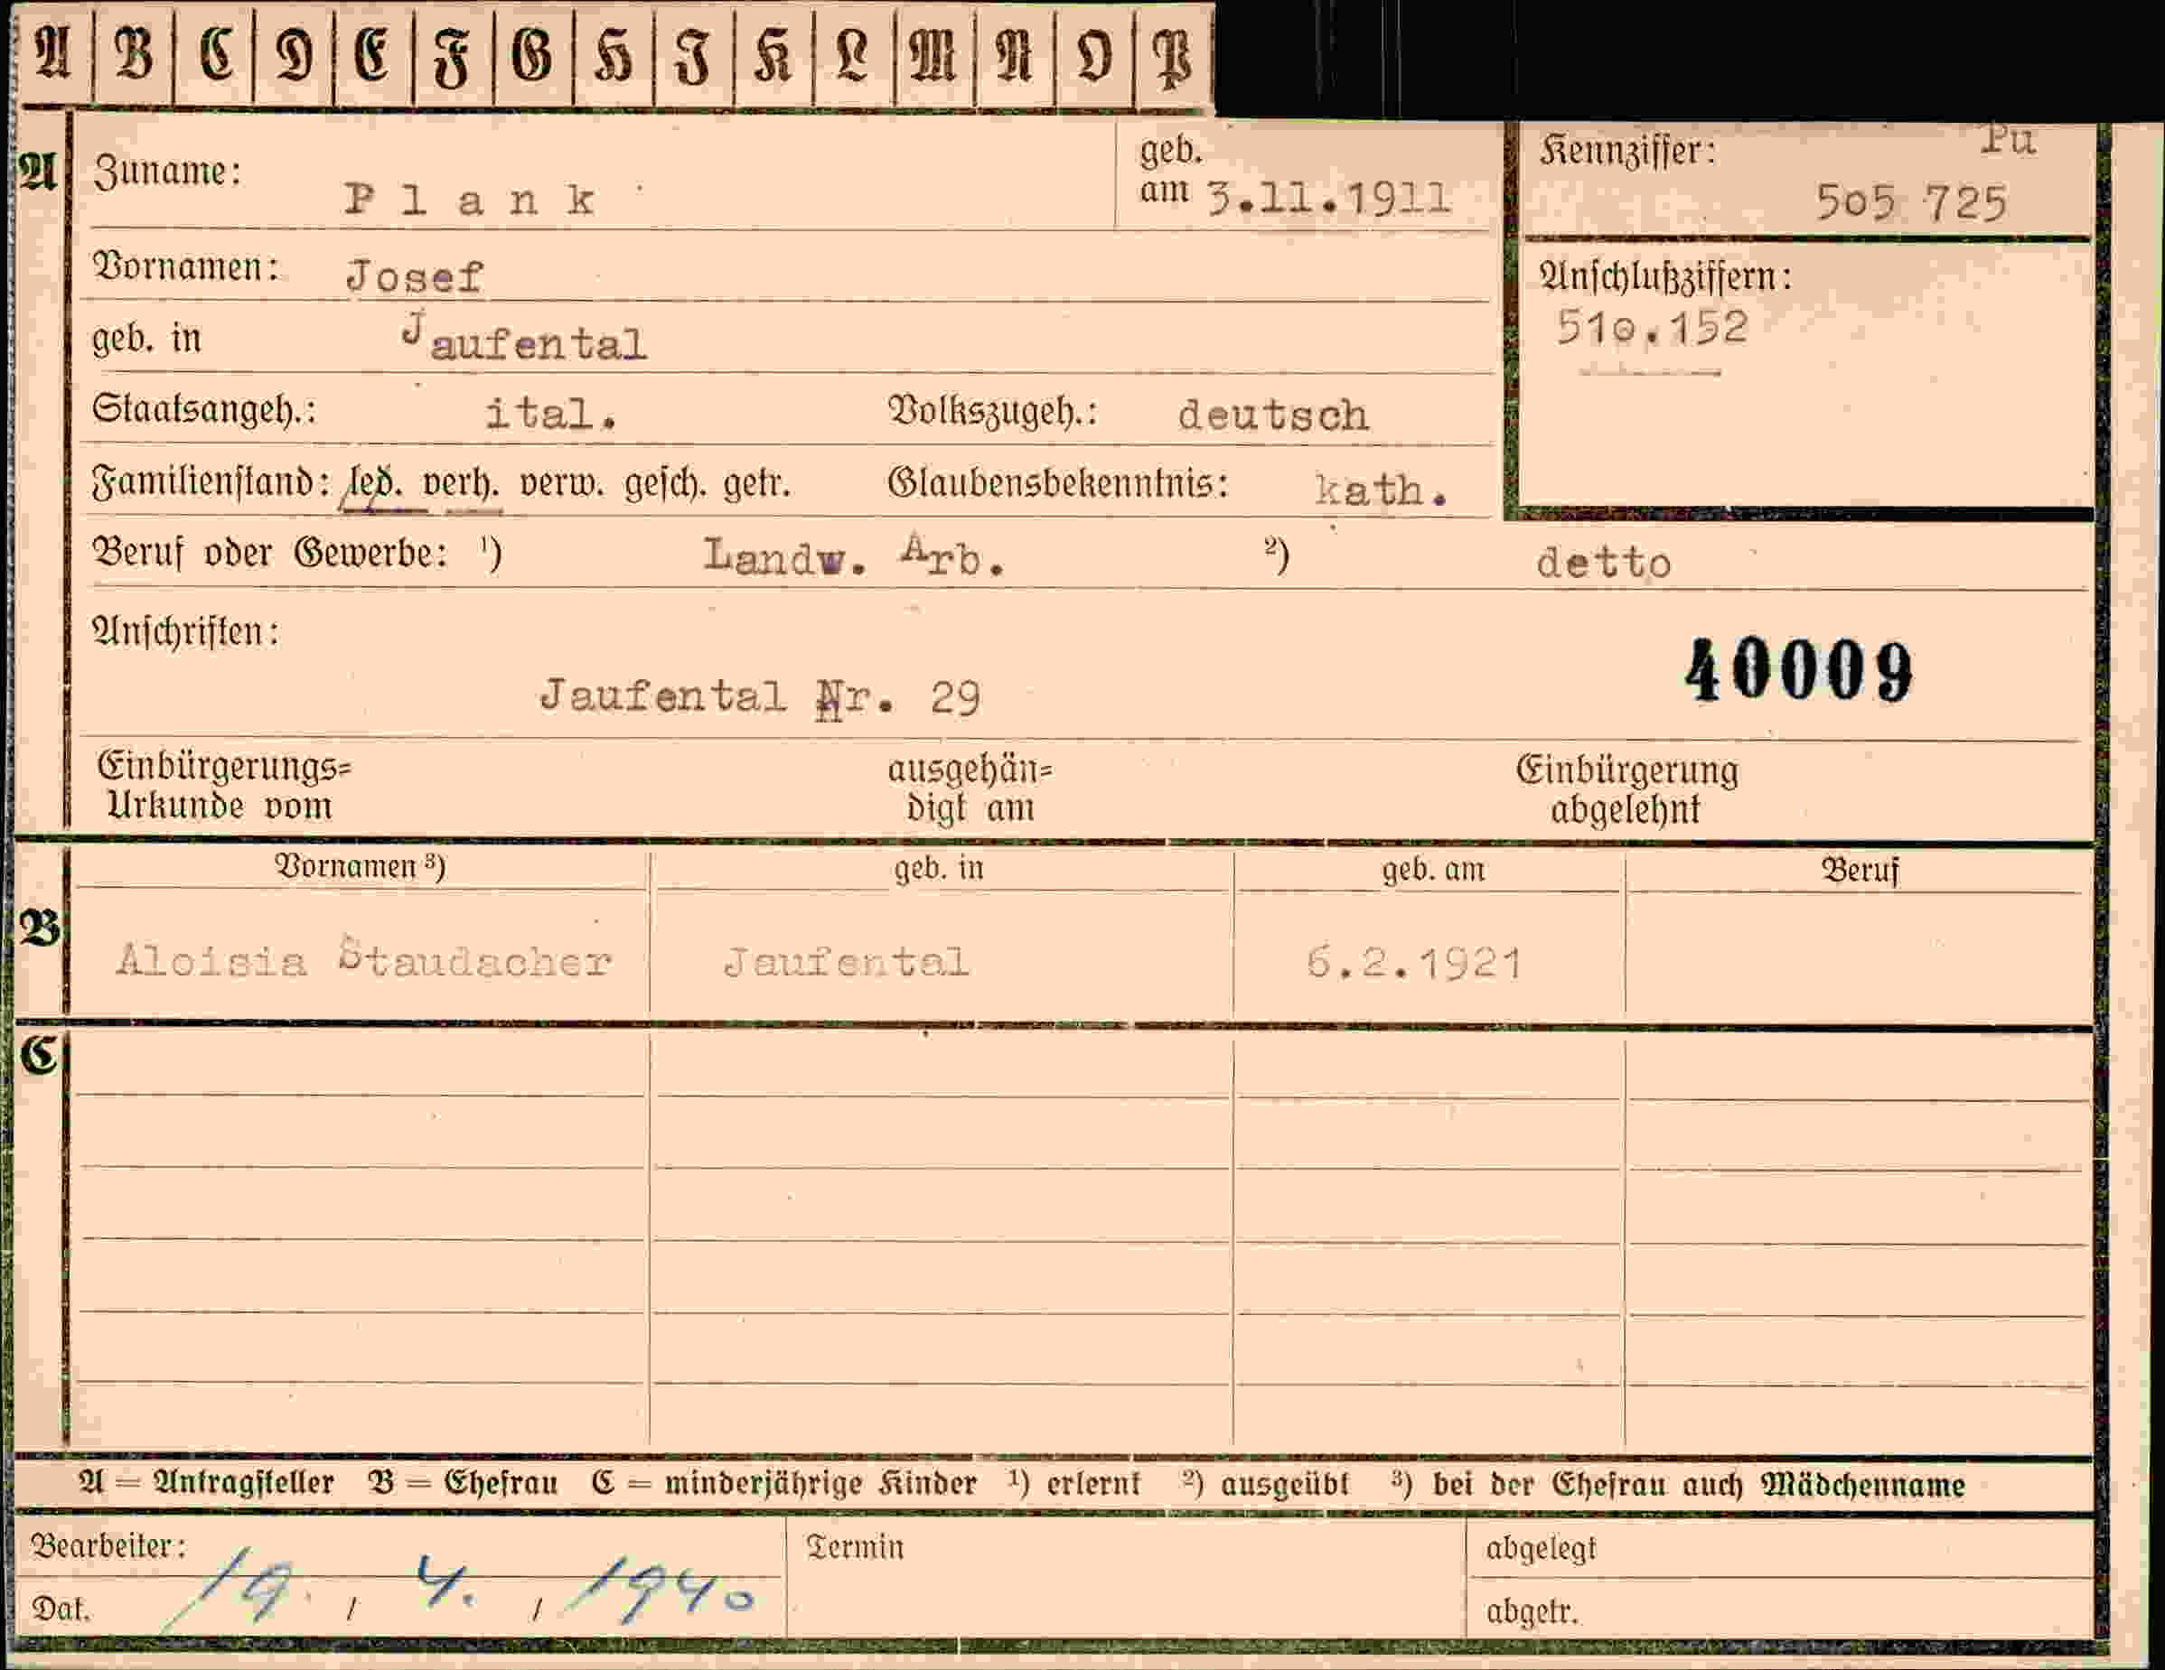
Task: Click the 'Zuname:' field label
Action: tap(166, 172)
